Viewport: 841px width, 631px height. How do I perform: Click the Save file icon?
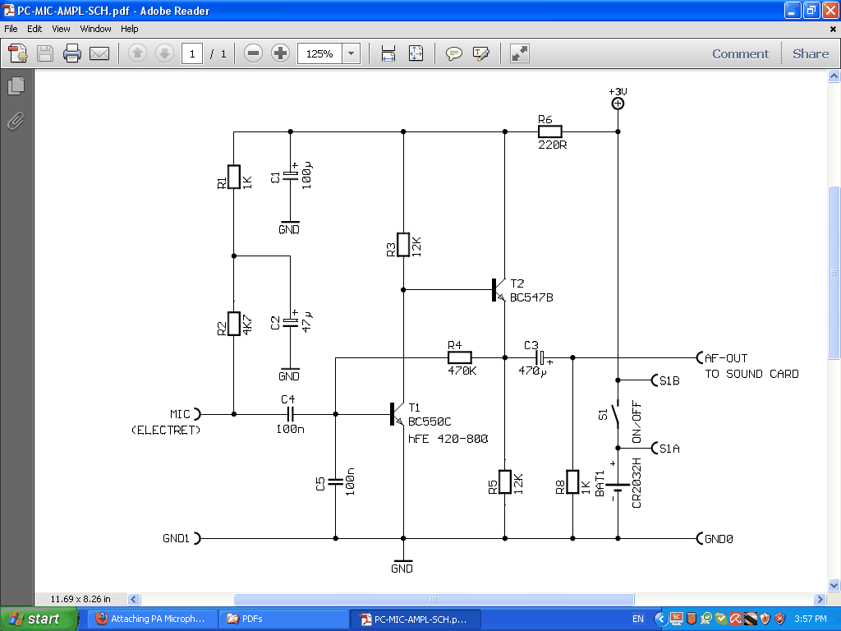coord(45,53)
